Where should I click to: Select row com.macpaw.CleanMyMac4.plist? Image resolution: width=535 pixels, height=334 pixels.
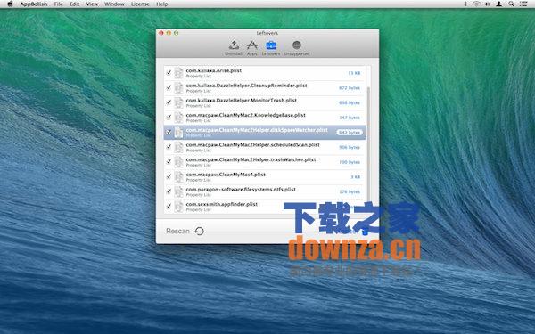(x=265, y=177)
